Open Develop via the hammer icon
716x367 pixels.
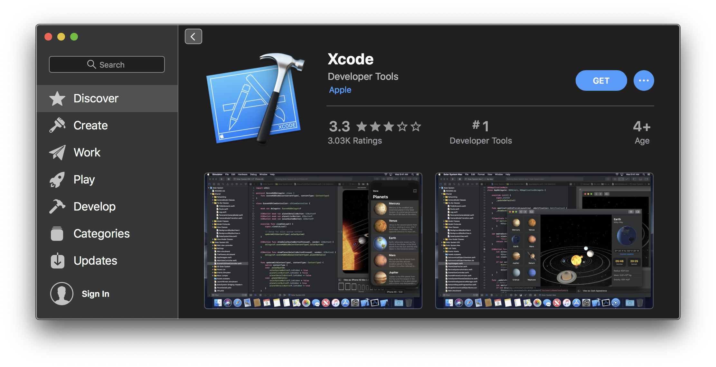click(57, 206)
